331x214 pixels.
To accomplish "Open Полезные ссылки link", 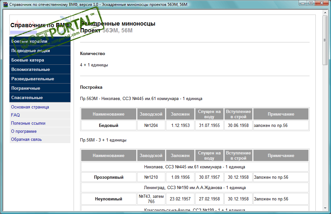I will tap(28, 123).
